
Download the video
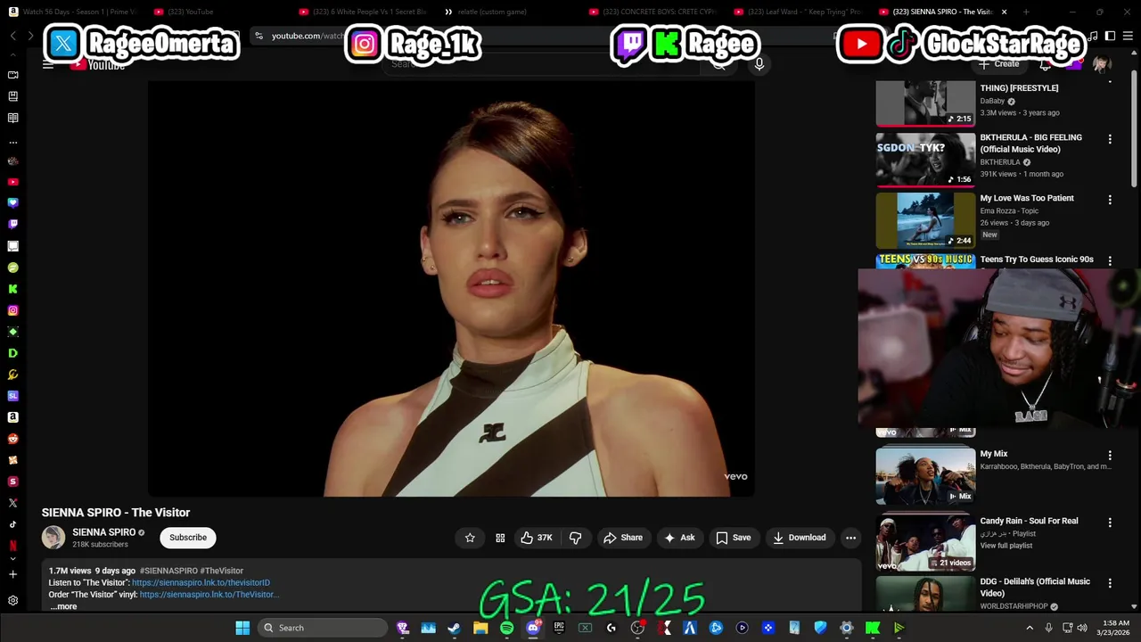(800, 538)
